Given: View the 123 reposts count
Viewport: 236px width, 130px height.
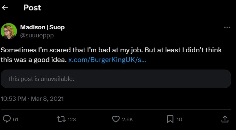Looking at the screenshot, I should click(72, 120).
